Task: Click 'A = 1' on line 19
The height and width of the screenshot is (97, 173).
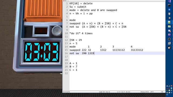Action: 73,63
